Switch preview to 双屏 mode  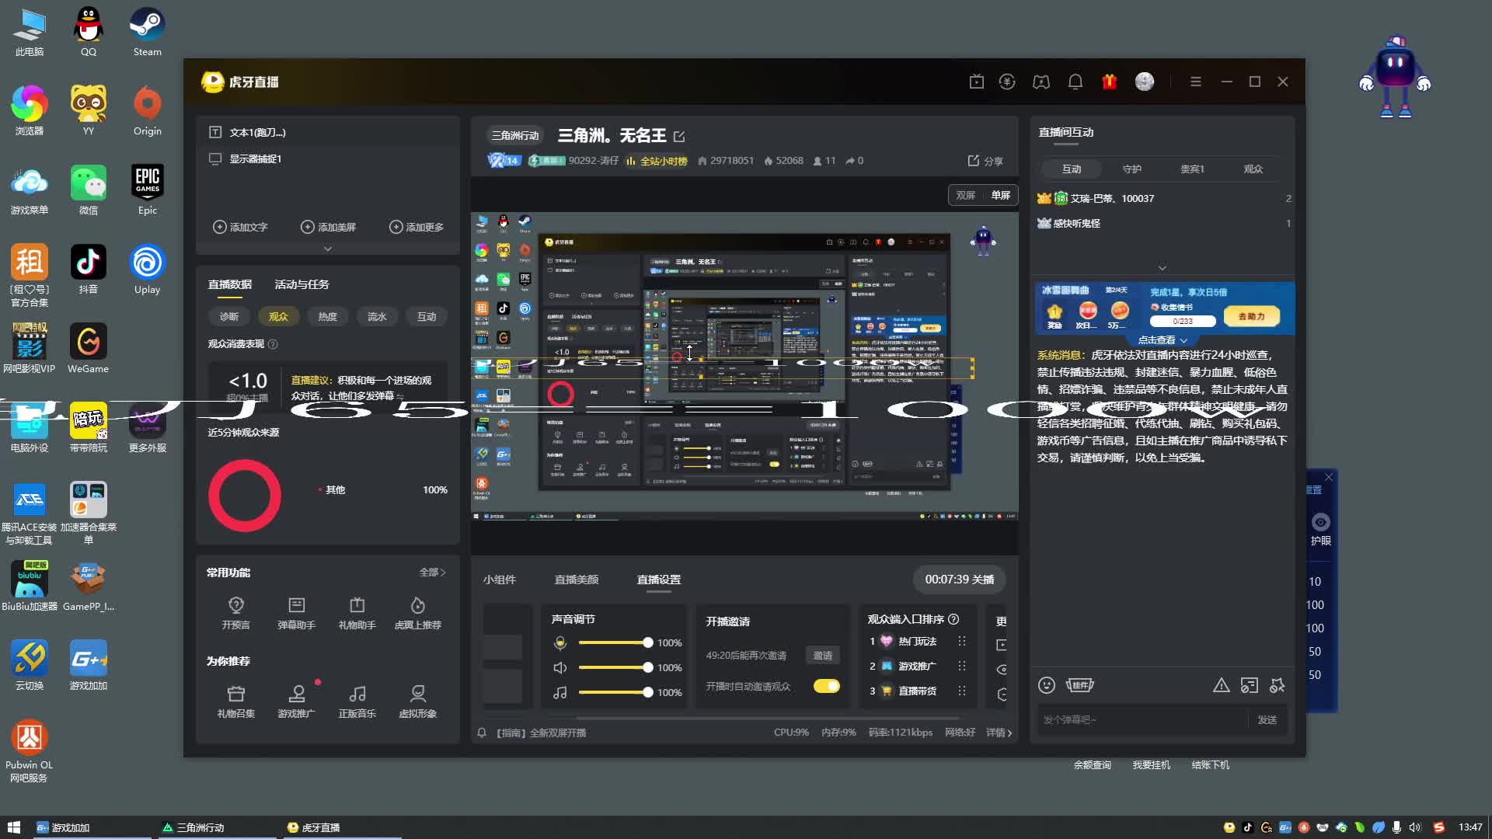tap(965, 196)
